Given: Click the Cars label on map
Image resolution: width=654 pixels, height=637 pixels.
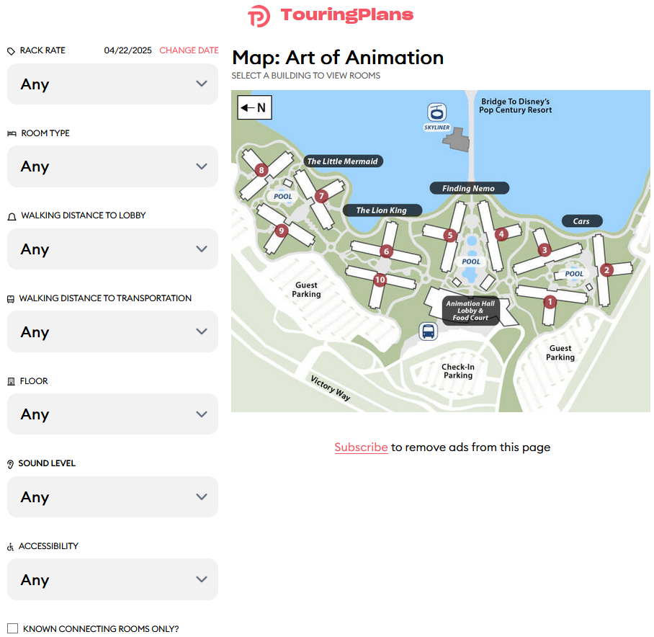Looking at the screenshot, I should pyautogui.click(x=581, y=221).
